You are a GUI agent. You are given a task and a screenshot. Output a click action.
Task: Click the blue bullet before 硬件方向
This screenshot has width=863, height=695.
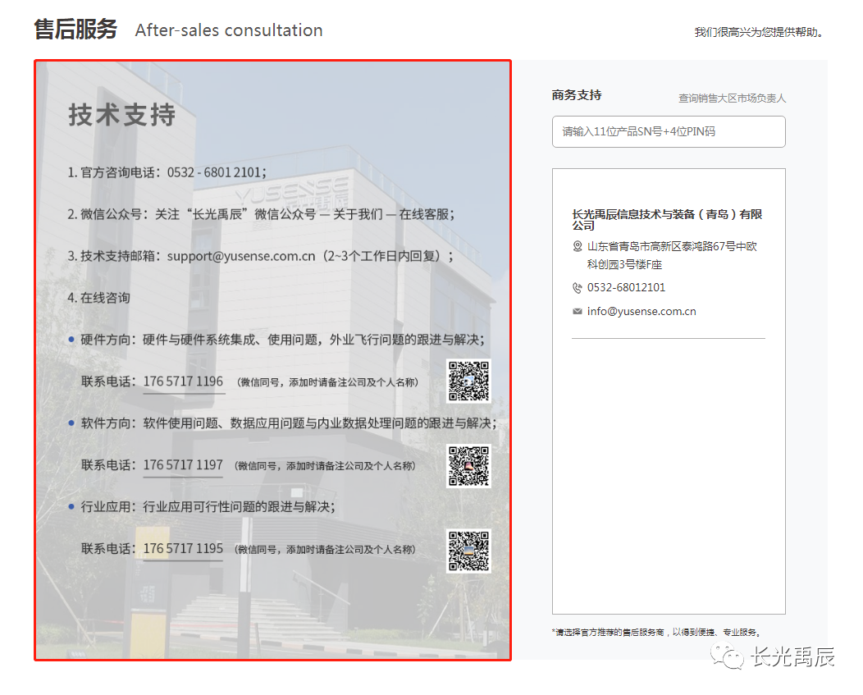(x=71, y=340)
